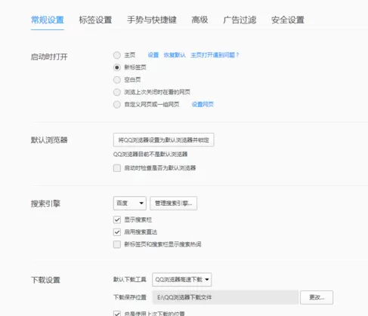This screenshot has height=316, width=368.
Task: Click the QQ浏览器目前不是默认浏览器 status text
Action: tap(150, 154)
